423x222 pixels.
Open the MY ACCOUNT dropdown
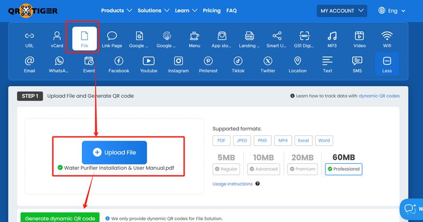342,11
